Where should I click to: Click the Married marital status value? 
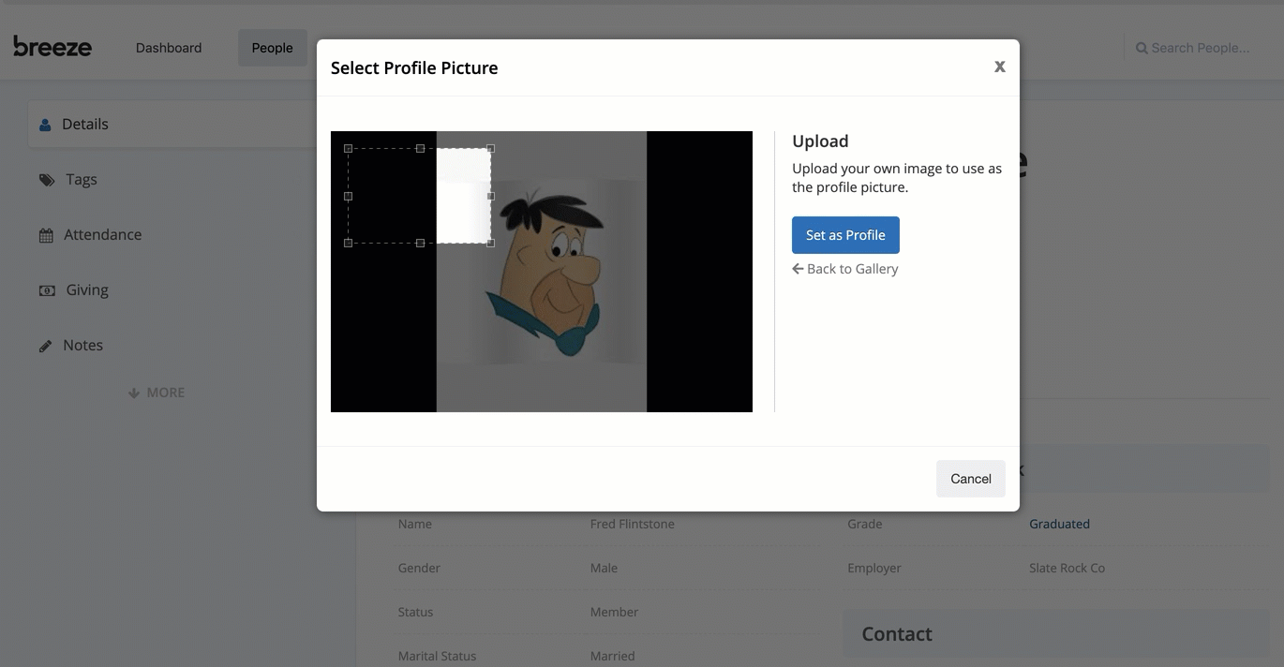pyautogui.click(x=612, y=656)
